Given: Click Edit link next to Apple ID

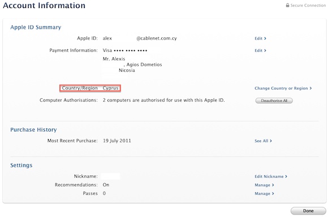Looking at the screenshot, I should (x=260, y=38).
